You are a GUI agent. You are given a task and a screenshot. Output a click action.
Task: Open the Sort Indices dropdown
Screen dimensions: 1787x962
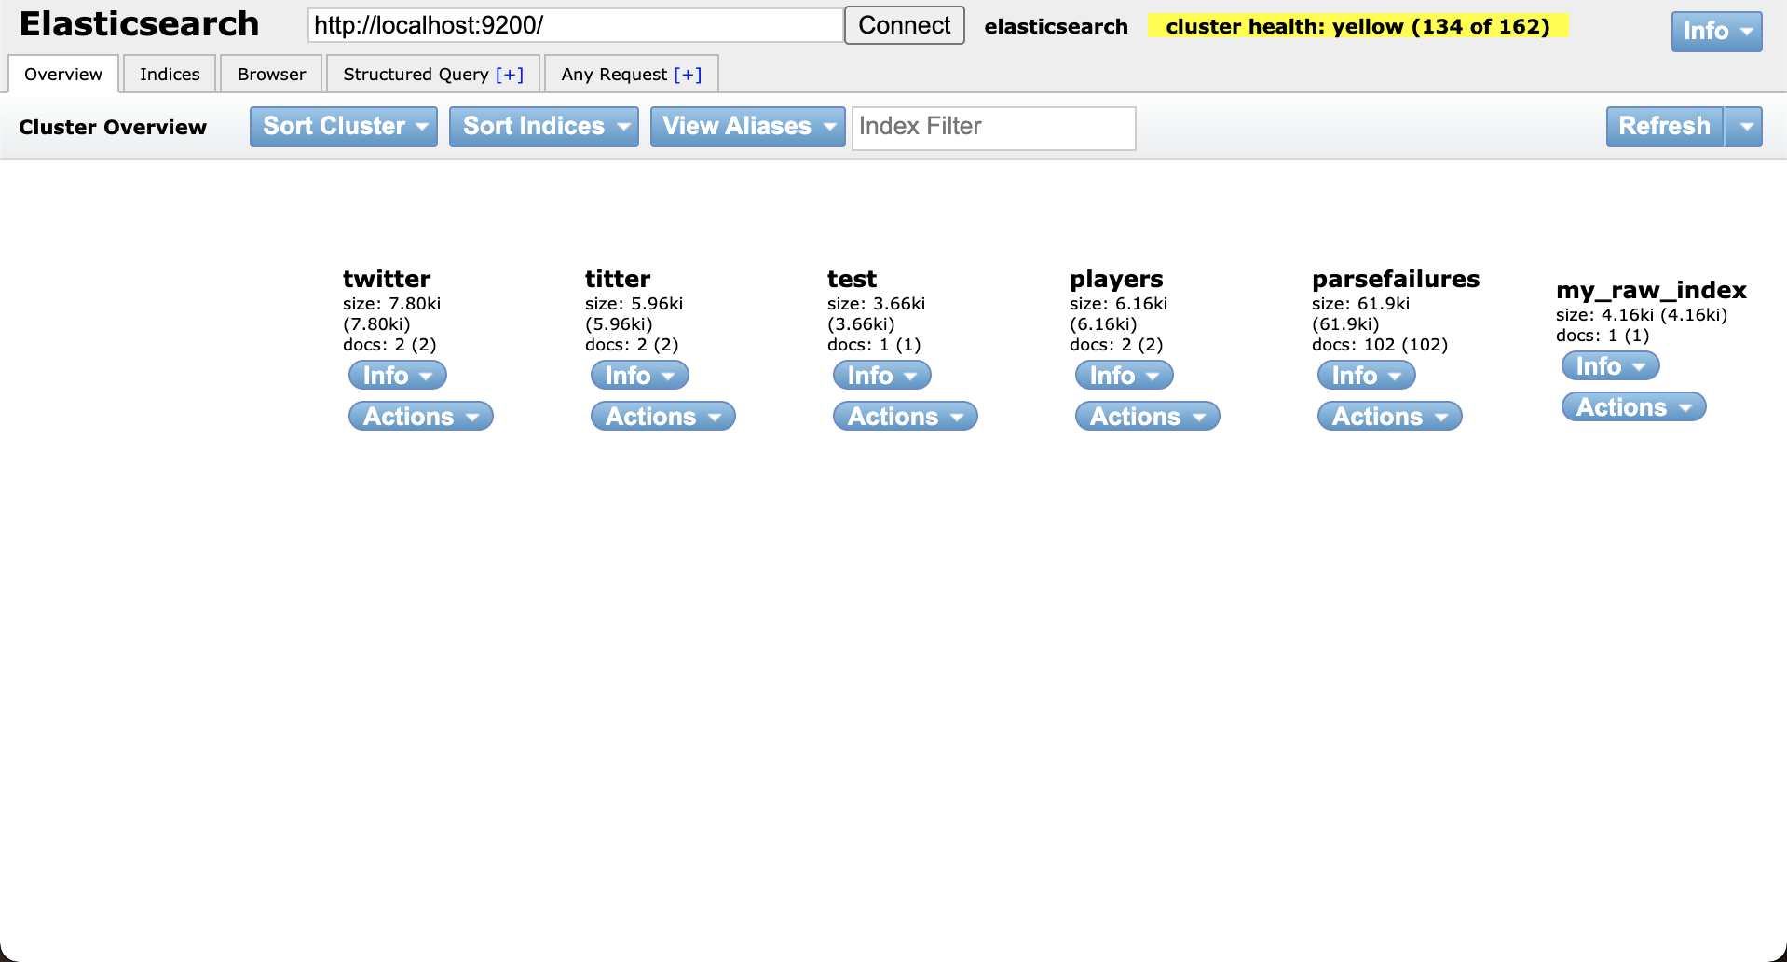point(543,126)
